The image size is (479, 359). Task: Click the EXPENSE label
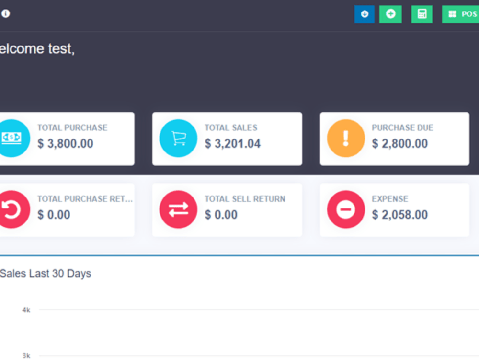pyautogui.click(x=390, y=199)
